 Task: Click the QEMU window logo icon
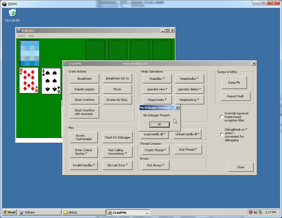[x=4, y=4]
